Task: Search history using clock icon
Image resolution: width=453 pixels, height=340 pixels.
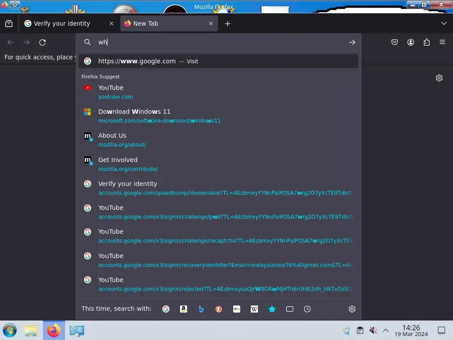Action: [307, 309]
